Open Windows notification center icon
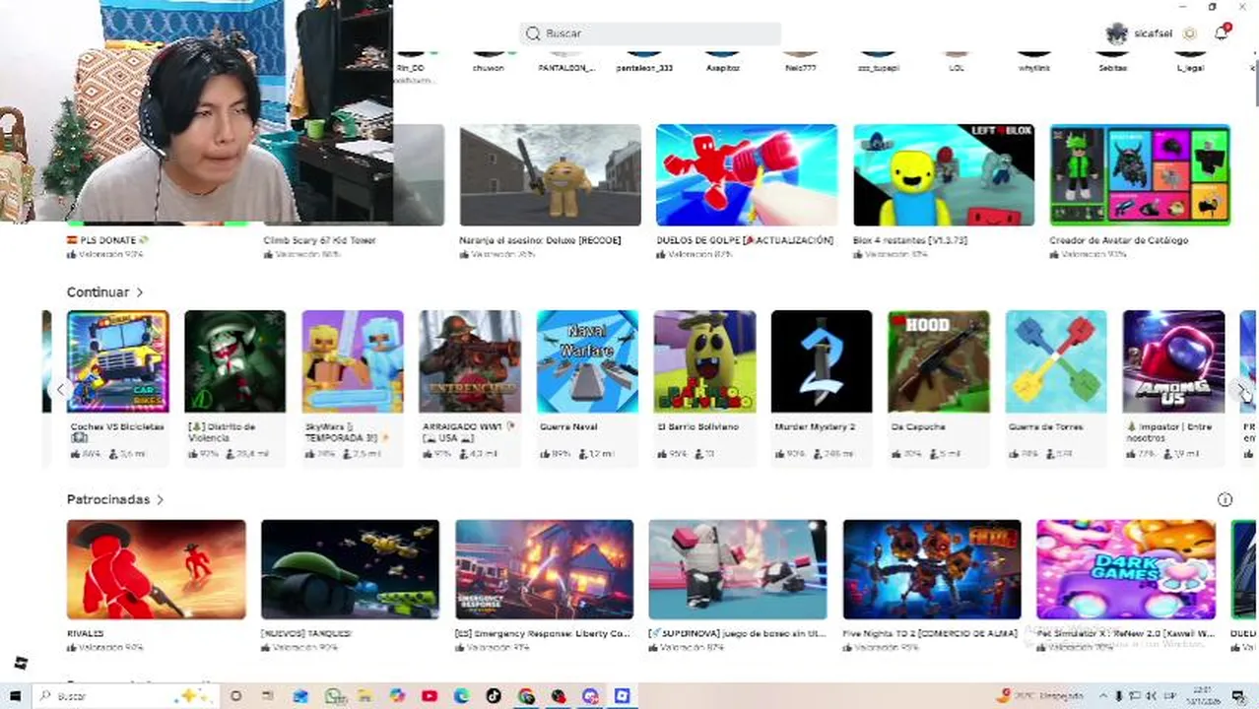Image resolution: width=1259 pixels, height=709 pixels. click(1239, 696)
